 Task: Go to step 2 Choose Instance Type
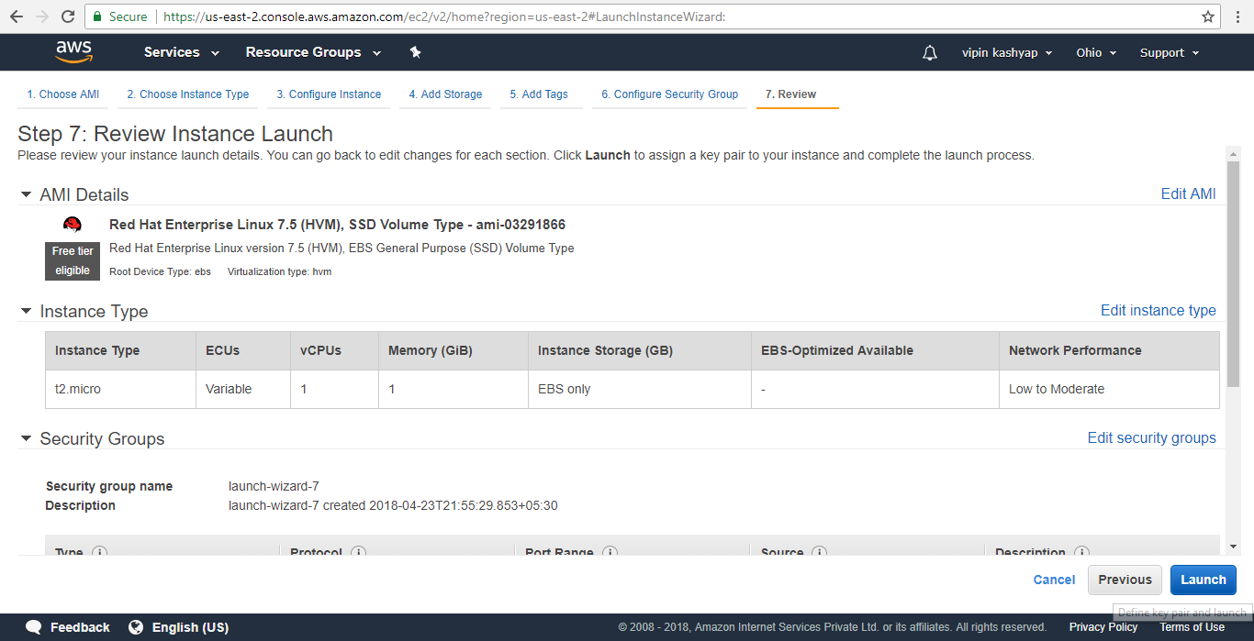188,94
